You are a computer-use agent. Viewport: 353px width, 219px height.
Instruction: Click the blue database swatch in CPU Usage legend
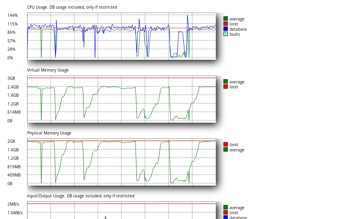click(x=226, y=29)
